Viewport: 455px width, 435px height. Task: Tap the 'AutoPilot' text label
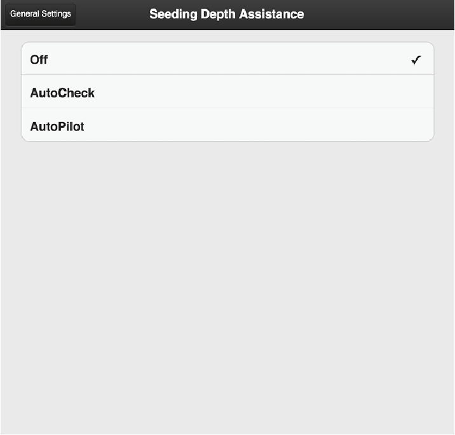(x=57, y=126)
